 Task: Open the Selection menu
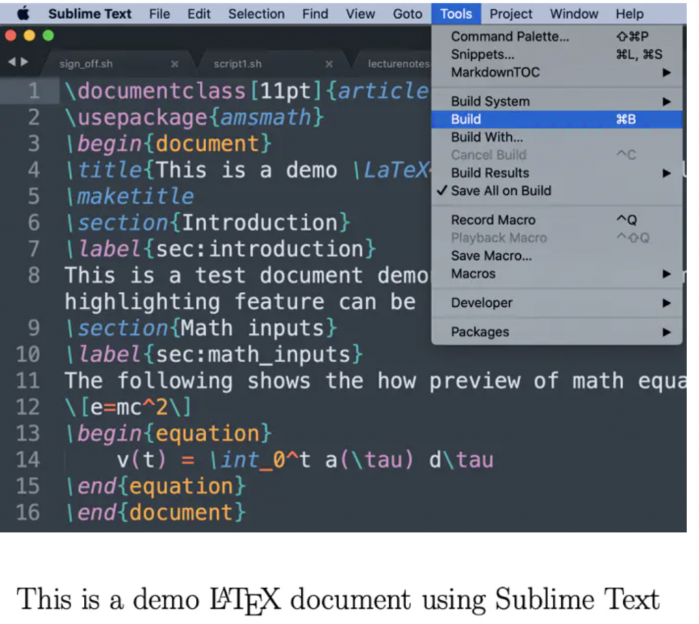(257, 14)
